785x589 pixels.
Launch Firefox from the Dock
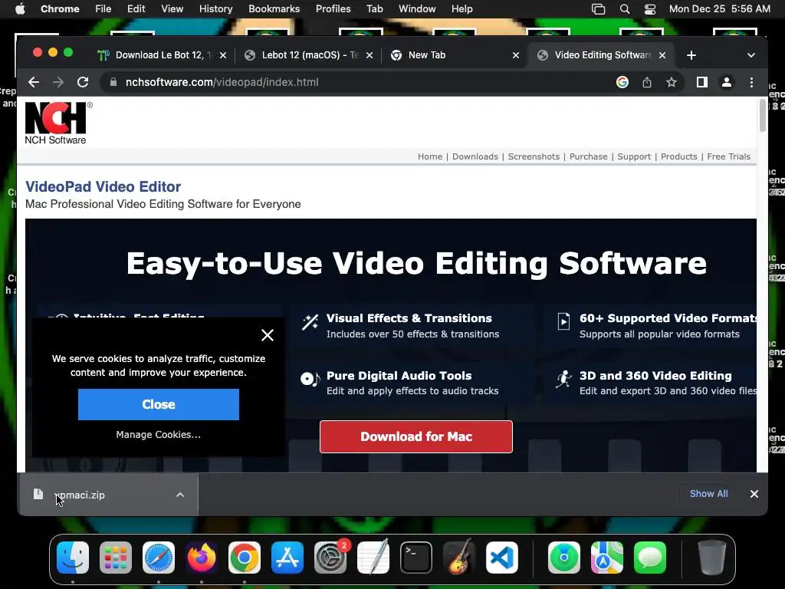(x=202, y=557)
